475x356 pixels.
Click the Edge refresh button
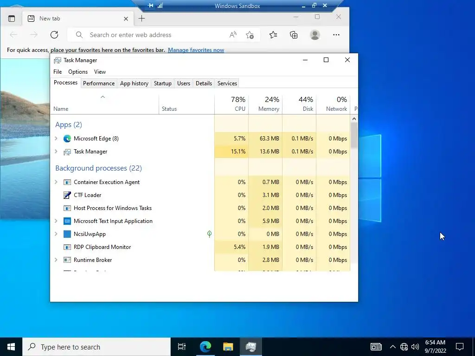(54, 35)
